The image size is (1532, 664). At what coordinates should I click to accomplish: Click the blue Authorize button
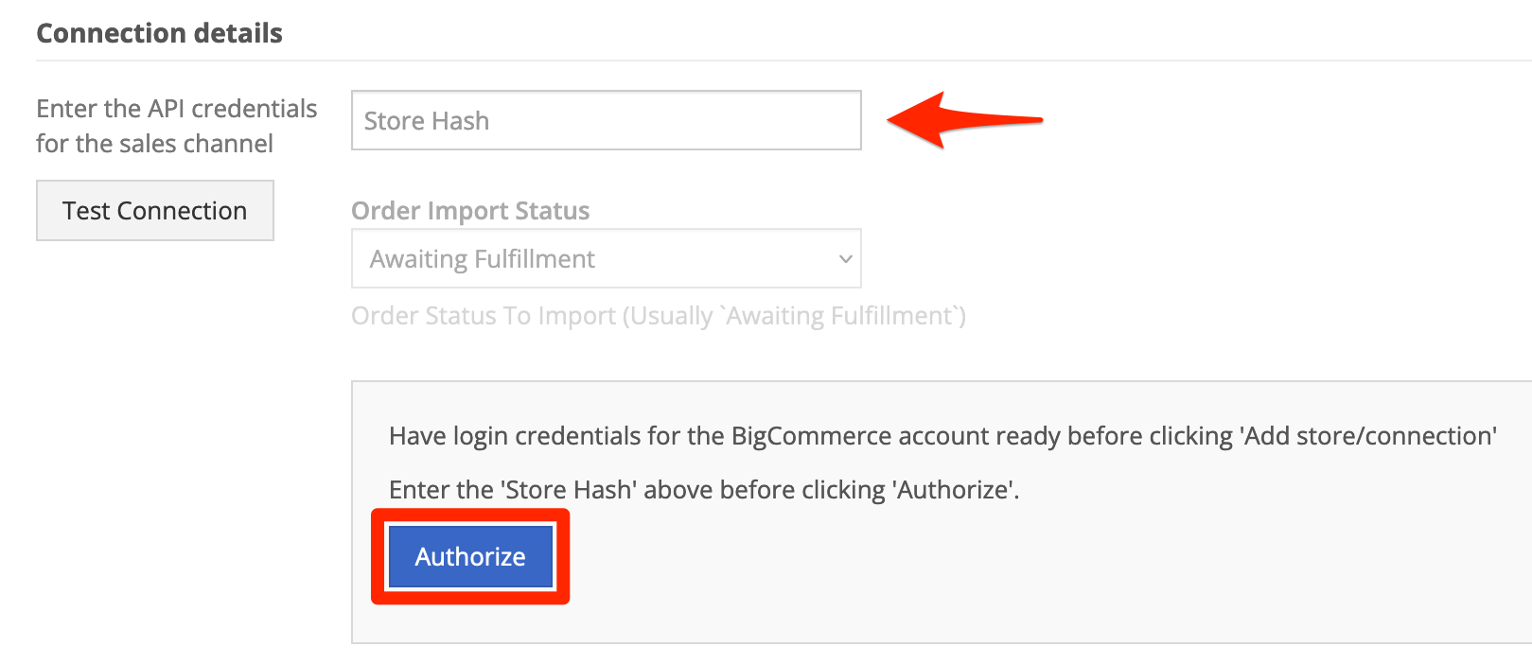pyautogui.click(x=470, y=556)
